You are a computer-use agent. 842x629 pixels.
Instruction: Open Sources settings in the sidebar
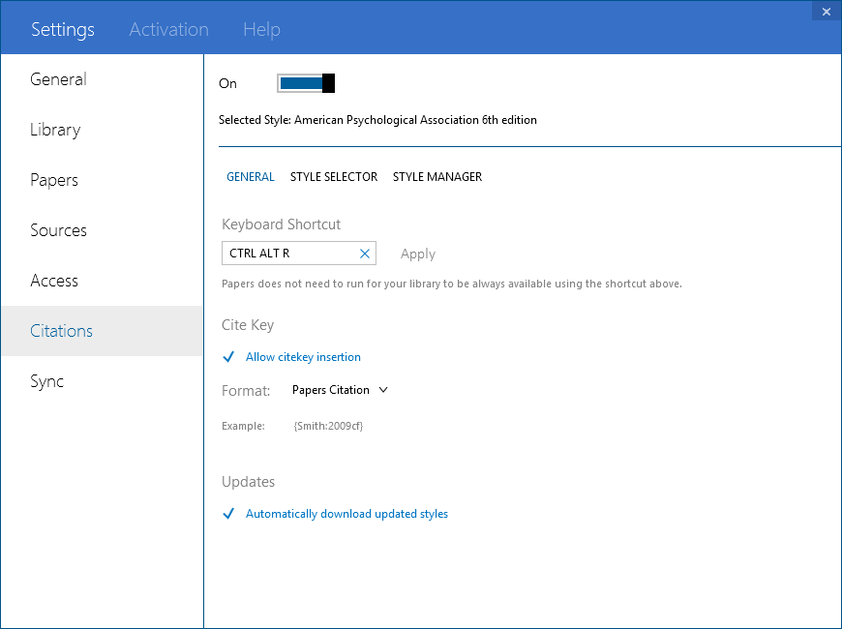click(102, 230)
